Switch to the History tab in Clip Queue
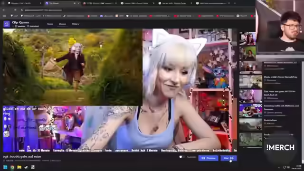This screenshot has height=171, width=304. pyautogui.click(x=76, y=24)
